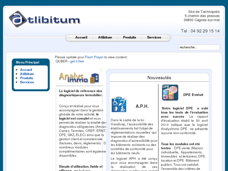This screenshot has width=228, height=171.
Task: Go to Atlibitum in Menu Principal
Action: click(27, 74)
